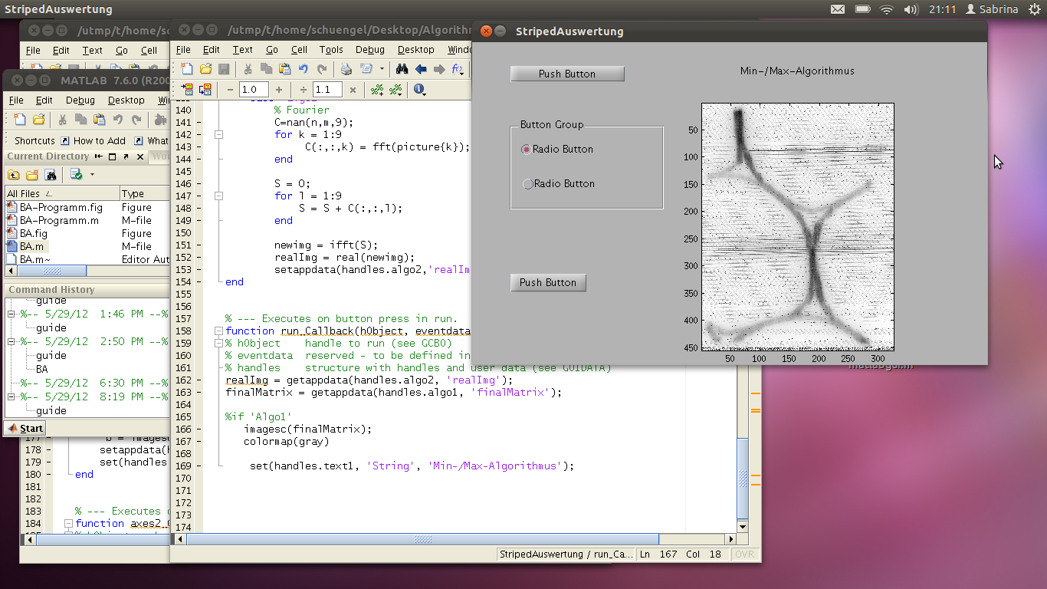
Task: Click the Open file folder icon in editor
Action: pyautogui.click(x=205, y=69)
